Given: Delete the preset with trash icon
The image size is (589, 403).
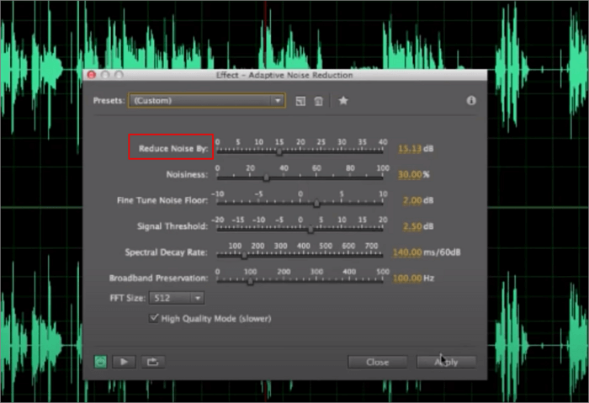Looking at the screenshot, I should tap(319, 101).
